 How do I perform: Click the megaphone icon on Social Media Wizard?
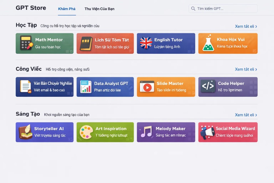(x=207, y=132)
